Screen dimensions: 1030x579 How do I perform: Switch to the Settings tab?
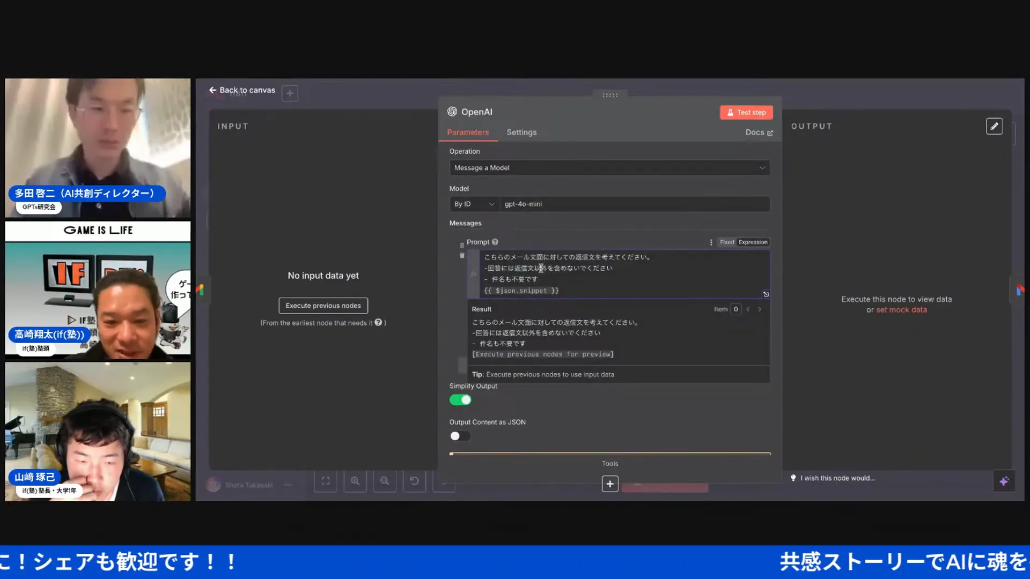[x=521, y=132]
